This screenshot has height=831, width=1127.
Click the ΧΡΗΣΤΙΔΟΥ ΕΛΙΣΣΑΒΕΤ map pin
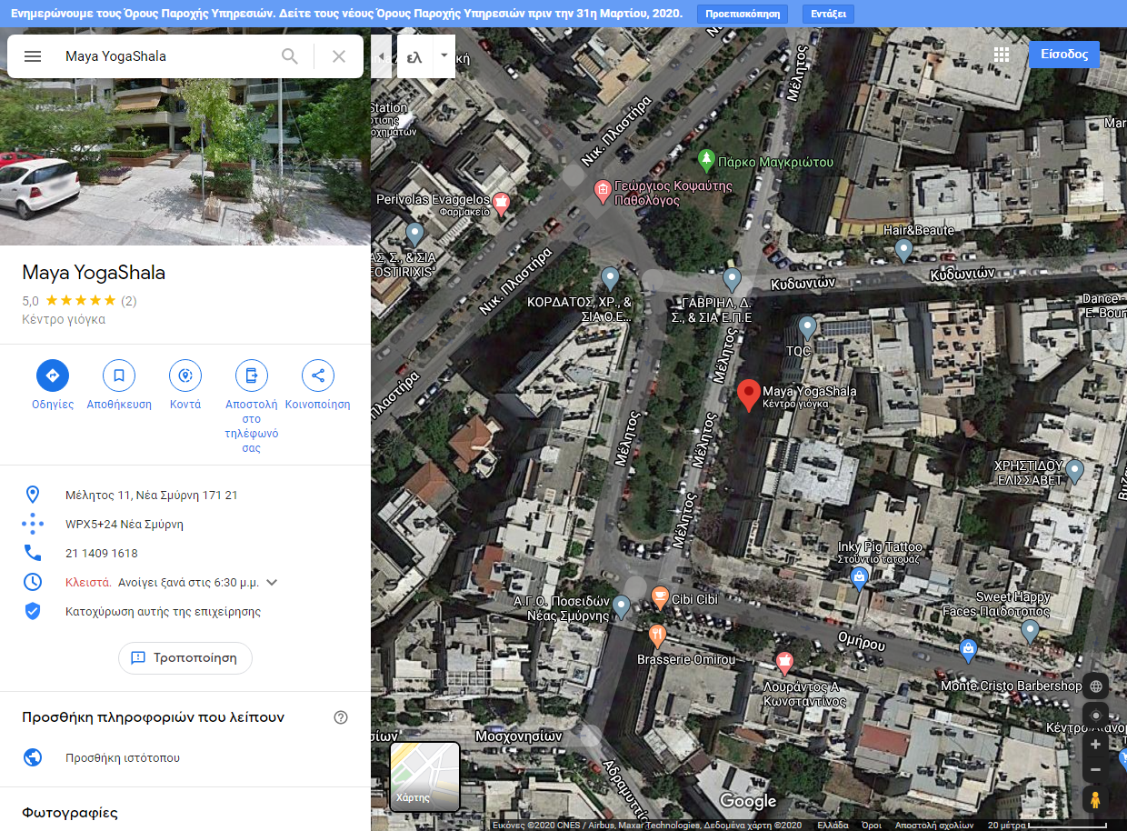(x=1075, y=471)
